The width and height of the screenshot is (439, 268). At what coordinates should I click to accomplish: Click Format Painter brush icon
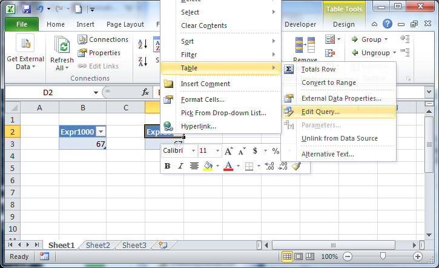[296, 166]
